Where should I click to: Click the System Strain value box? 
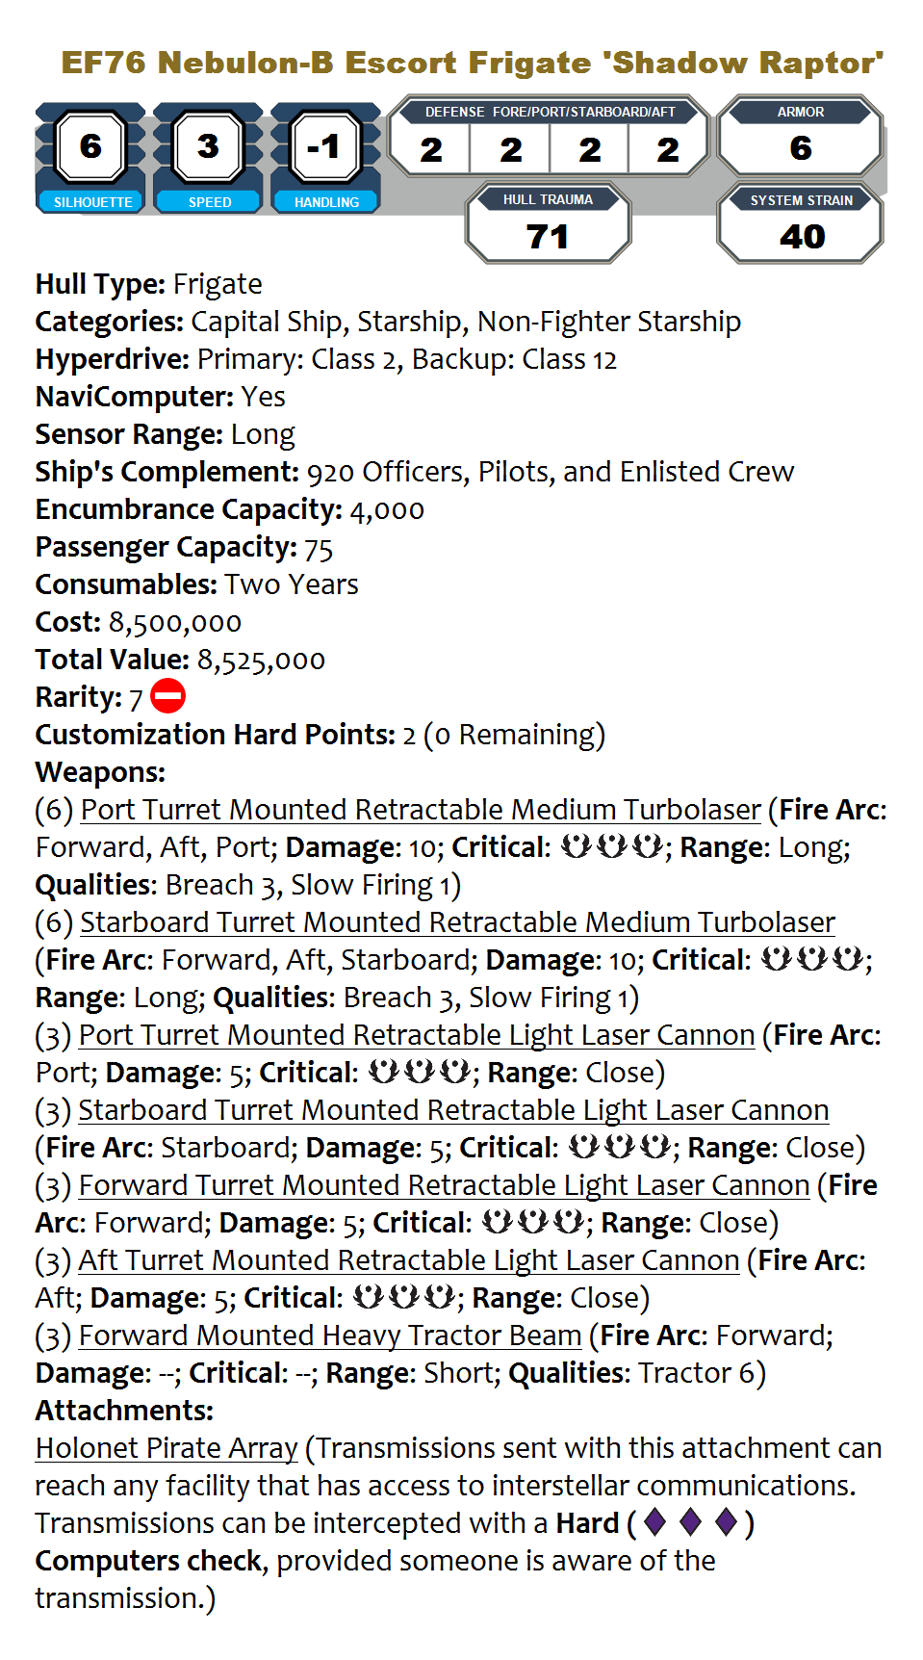800,225
